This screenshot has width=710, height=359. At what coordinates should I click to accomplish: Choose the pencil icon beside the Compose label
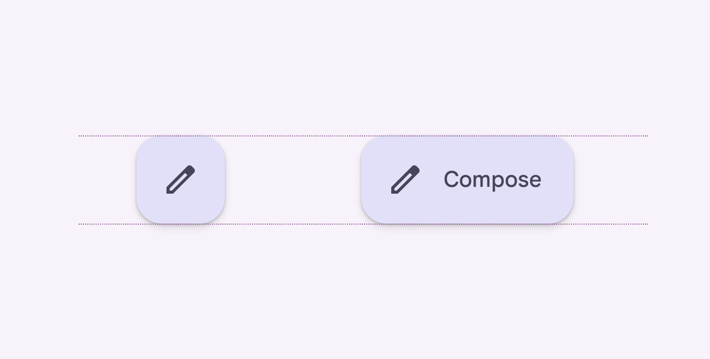(405, 179)
